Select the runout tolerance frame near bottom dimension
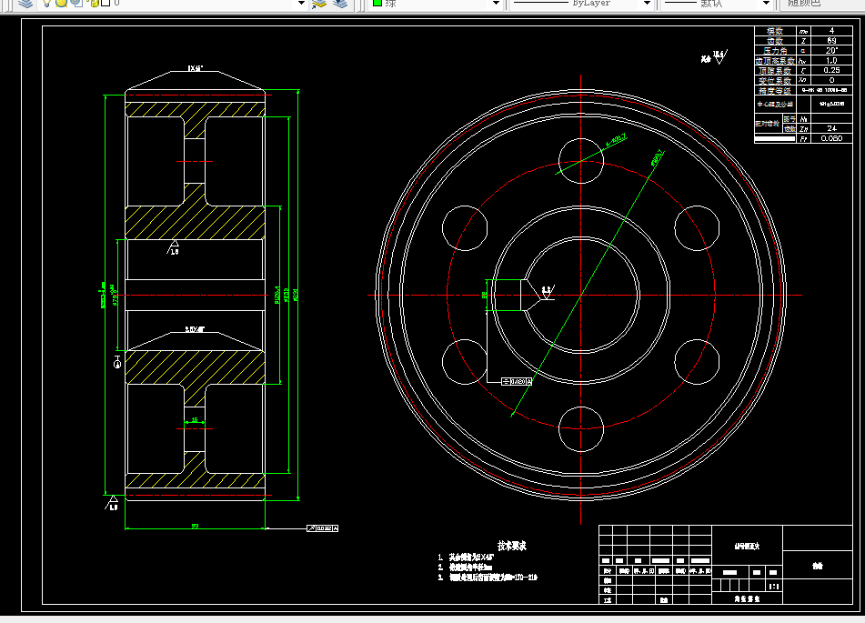The image size is (865, 623). tap(322, 528)
